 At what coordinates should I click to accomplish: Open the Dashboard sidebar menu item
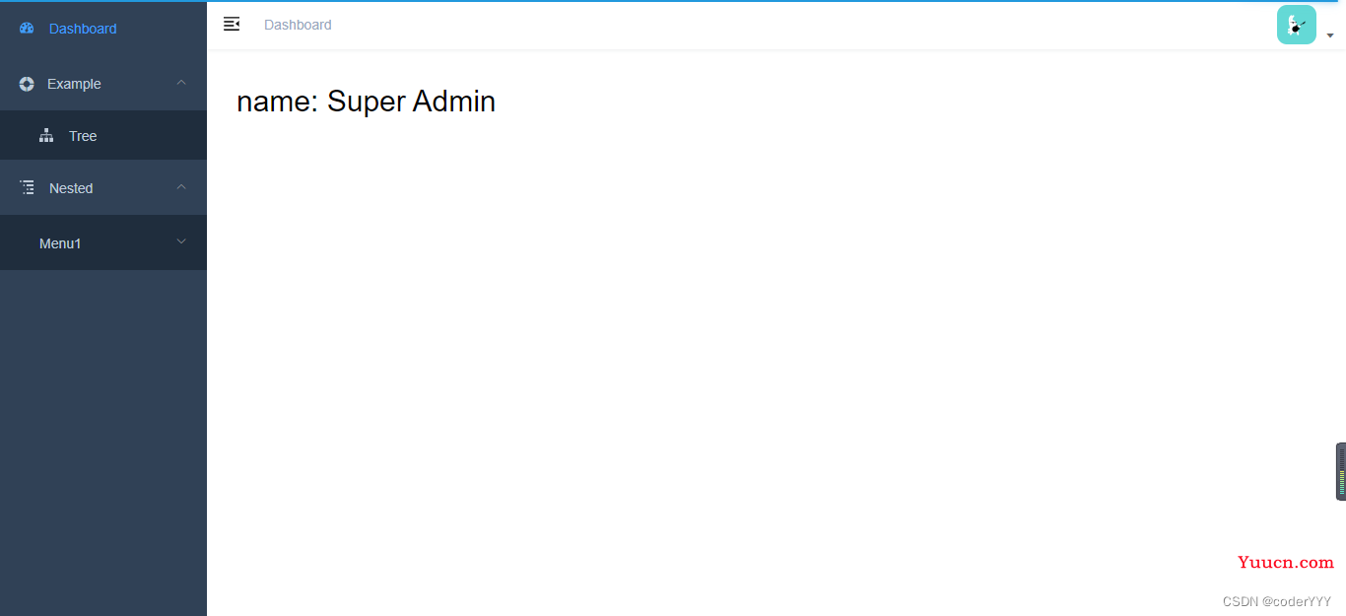[x=103, y=28]
